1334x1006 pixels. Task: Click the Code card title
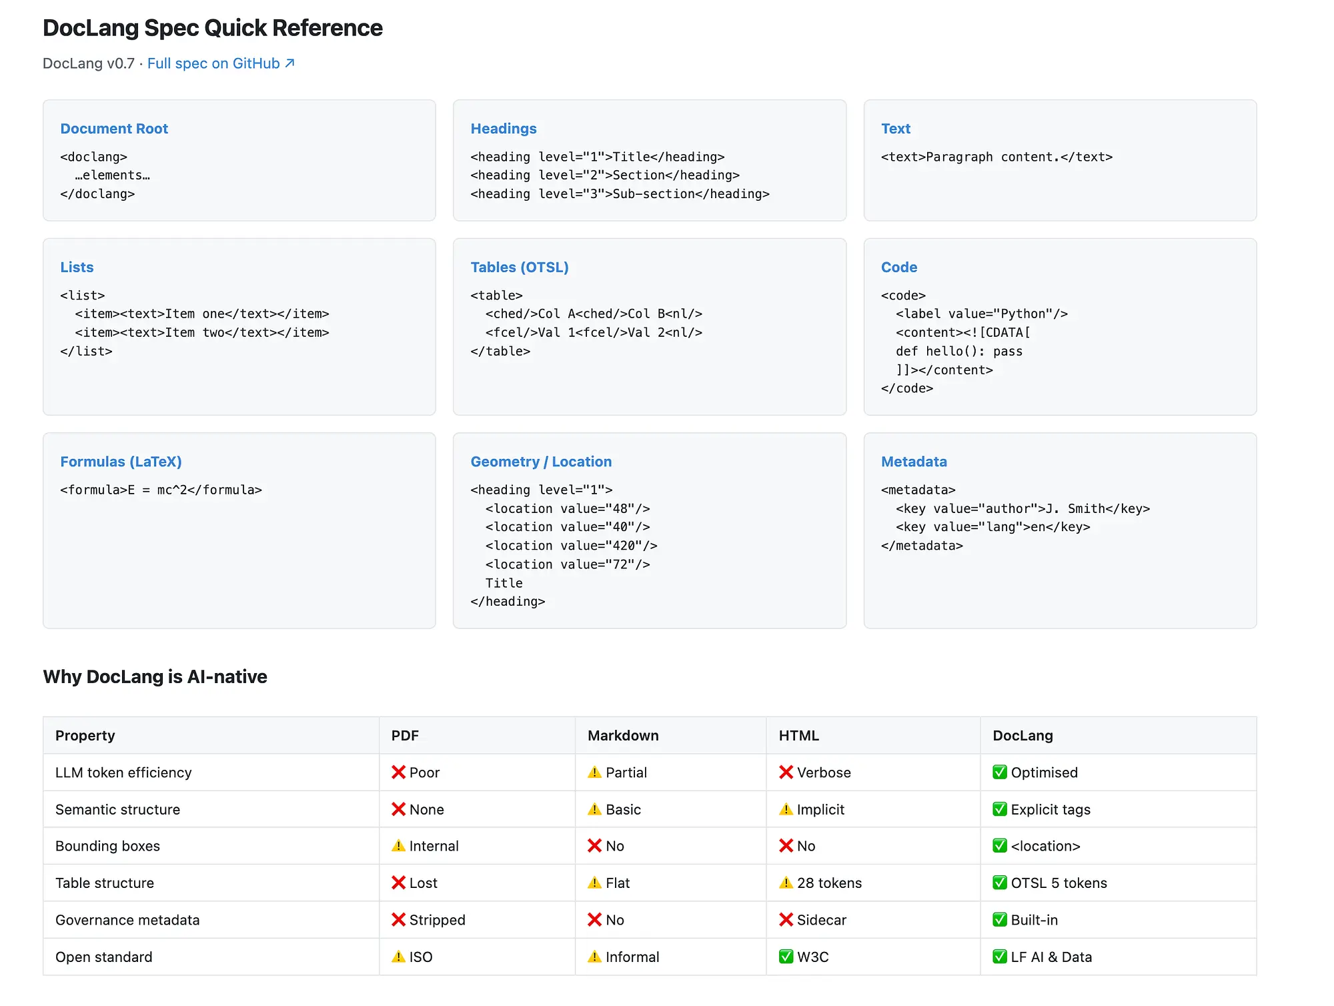tap(899, 268)
